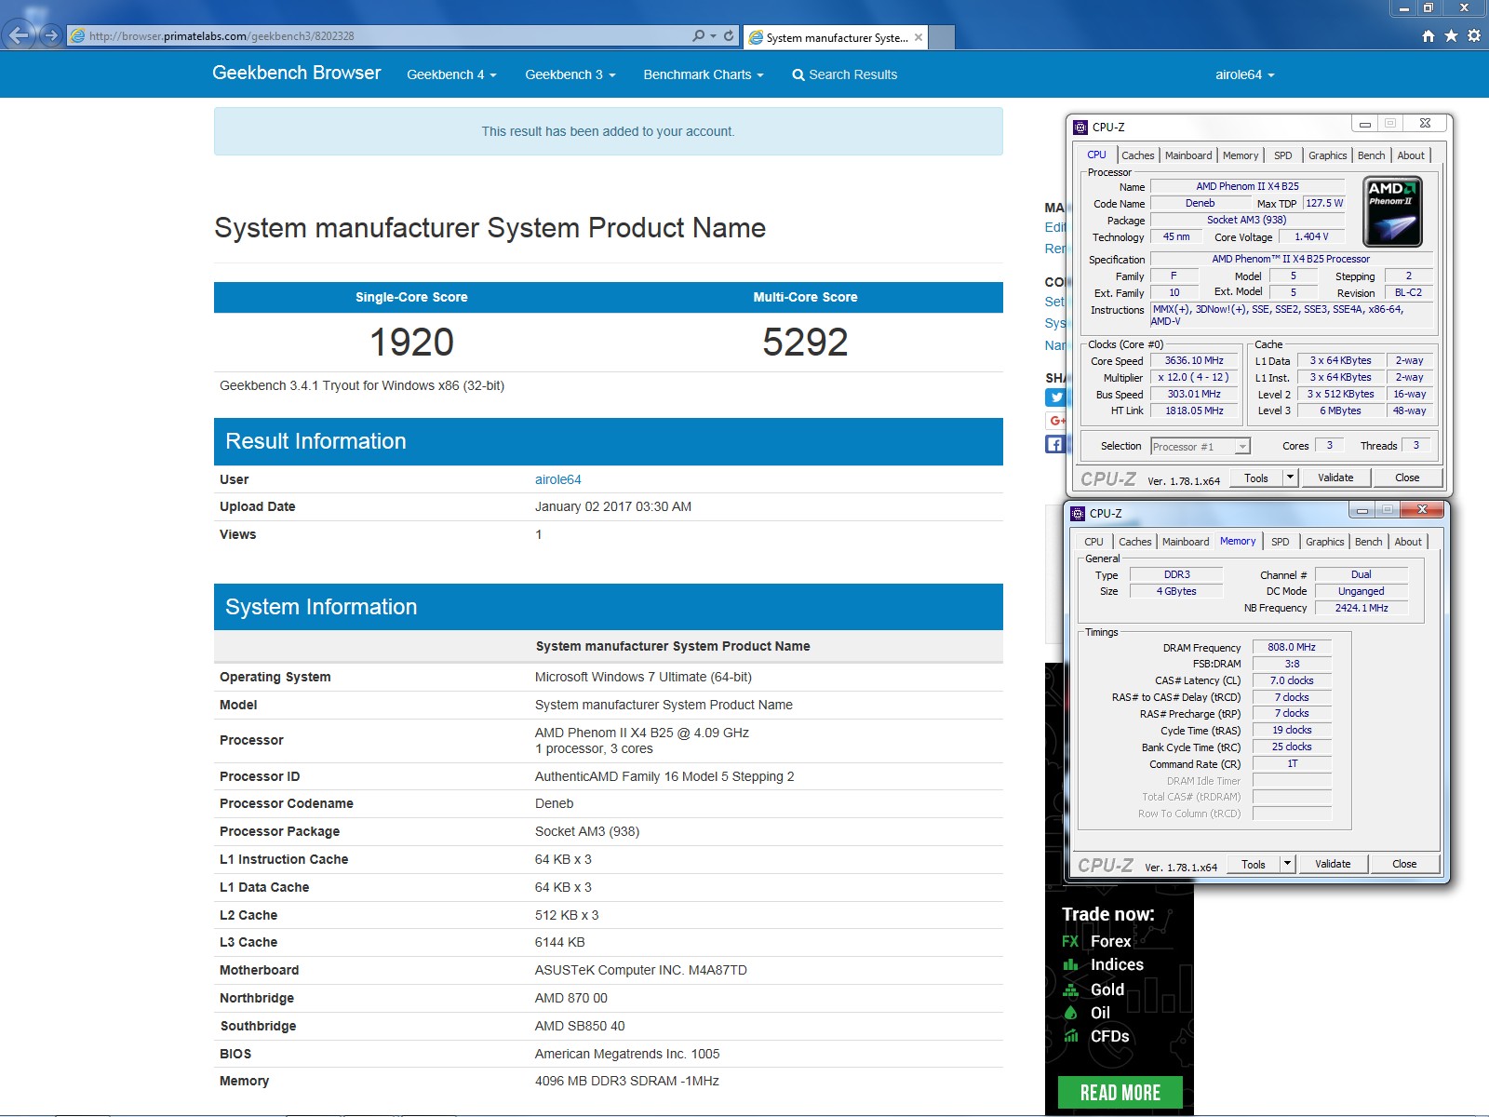
Task: Open favorites star icon
Action: point(1451,35)
